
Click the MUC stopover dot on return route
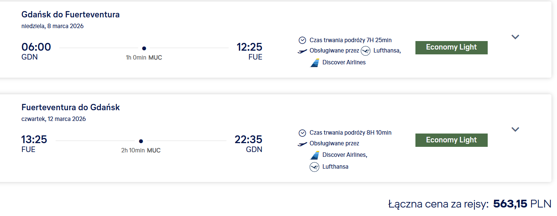(x=141, y=141)
